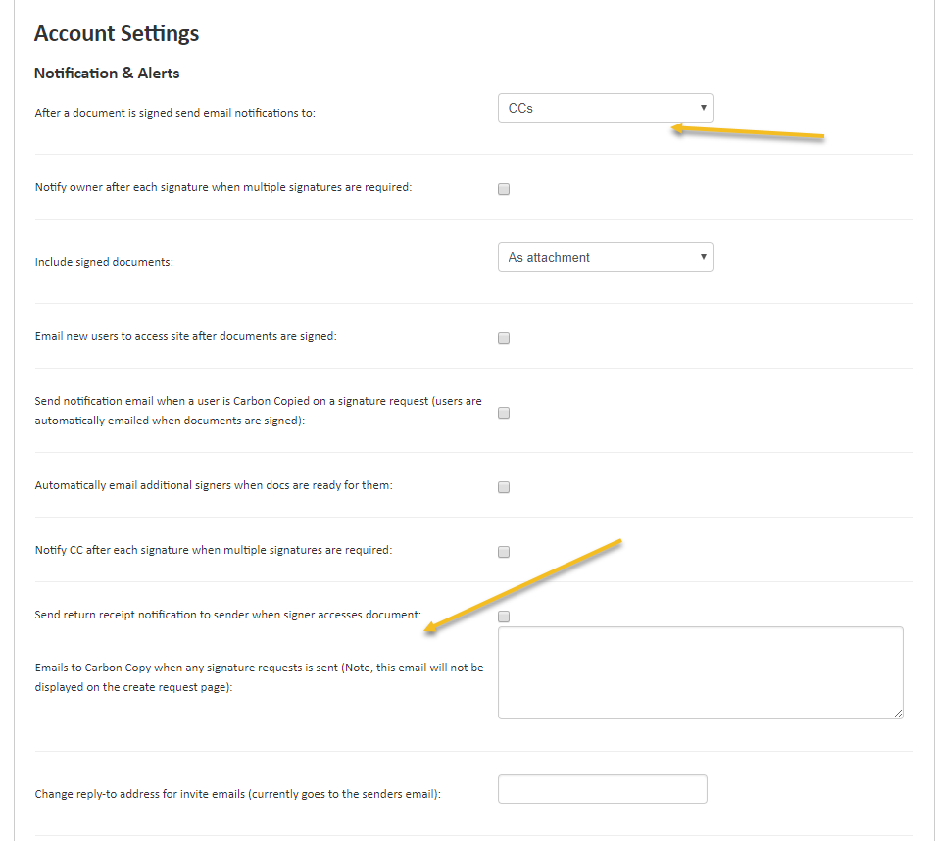
Task: Enable notify owner after each signature checkbox
Action: (x=504, y=189)
